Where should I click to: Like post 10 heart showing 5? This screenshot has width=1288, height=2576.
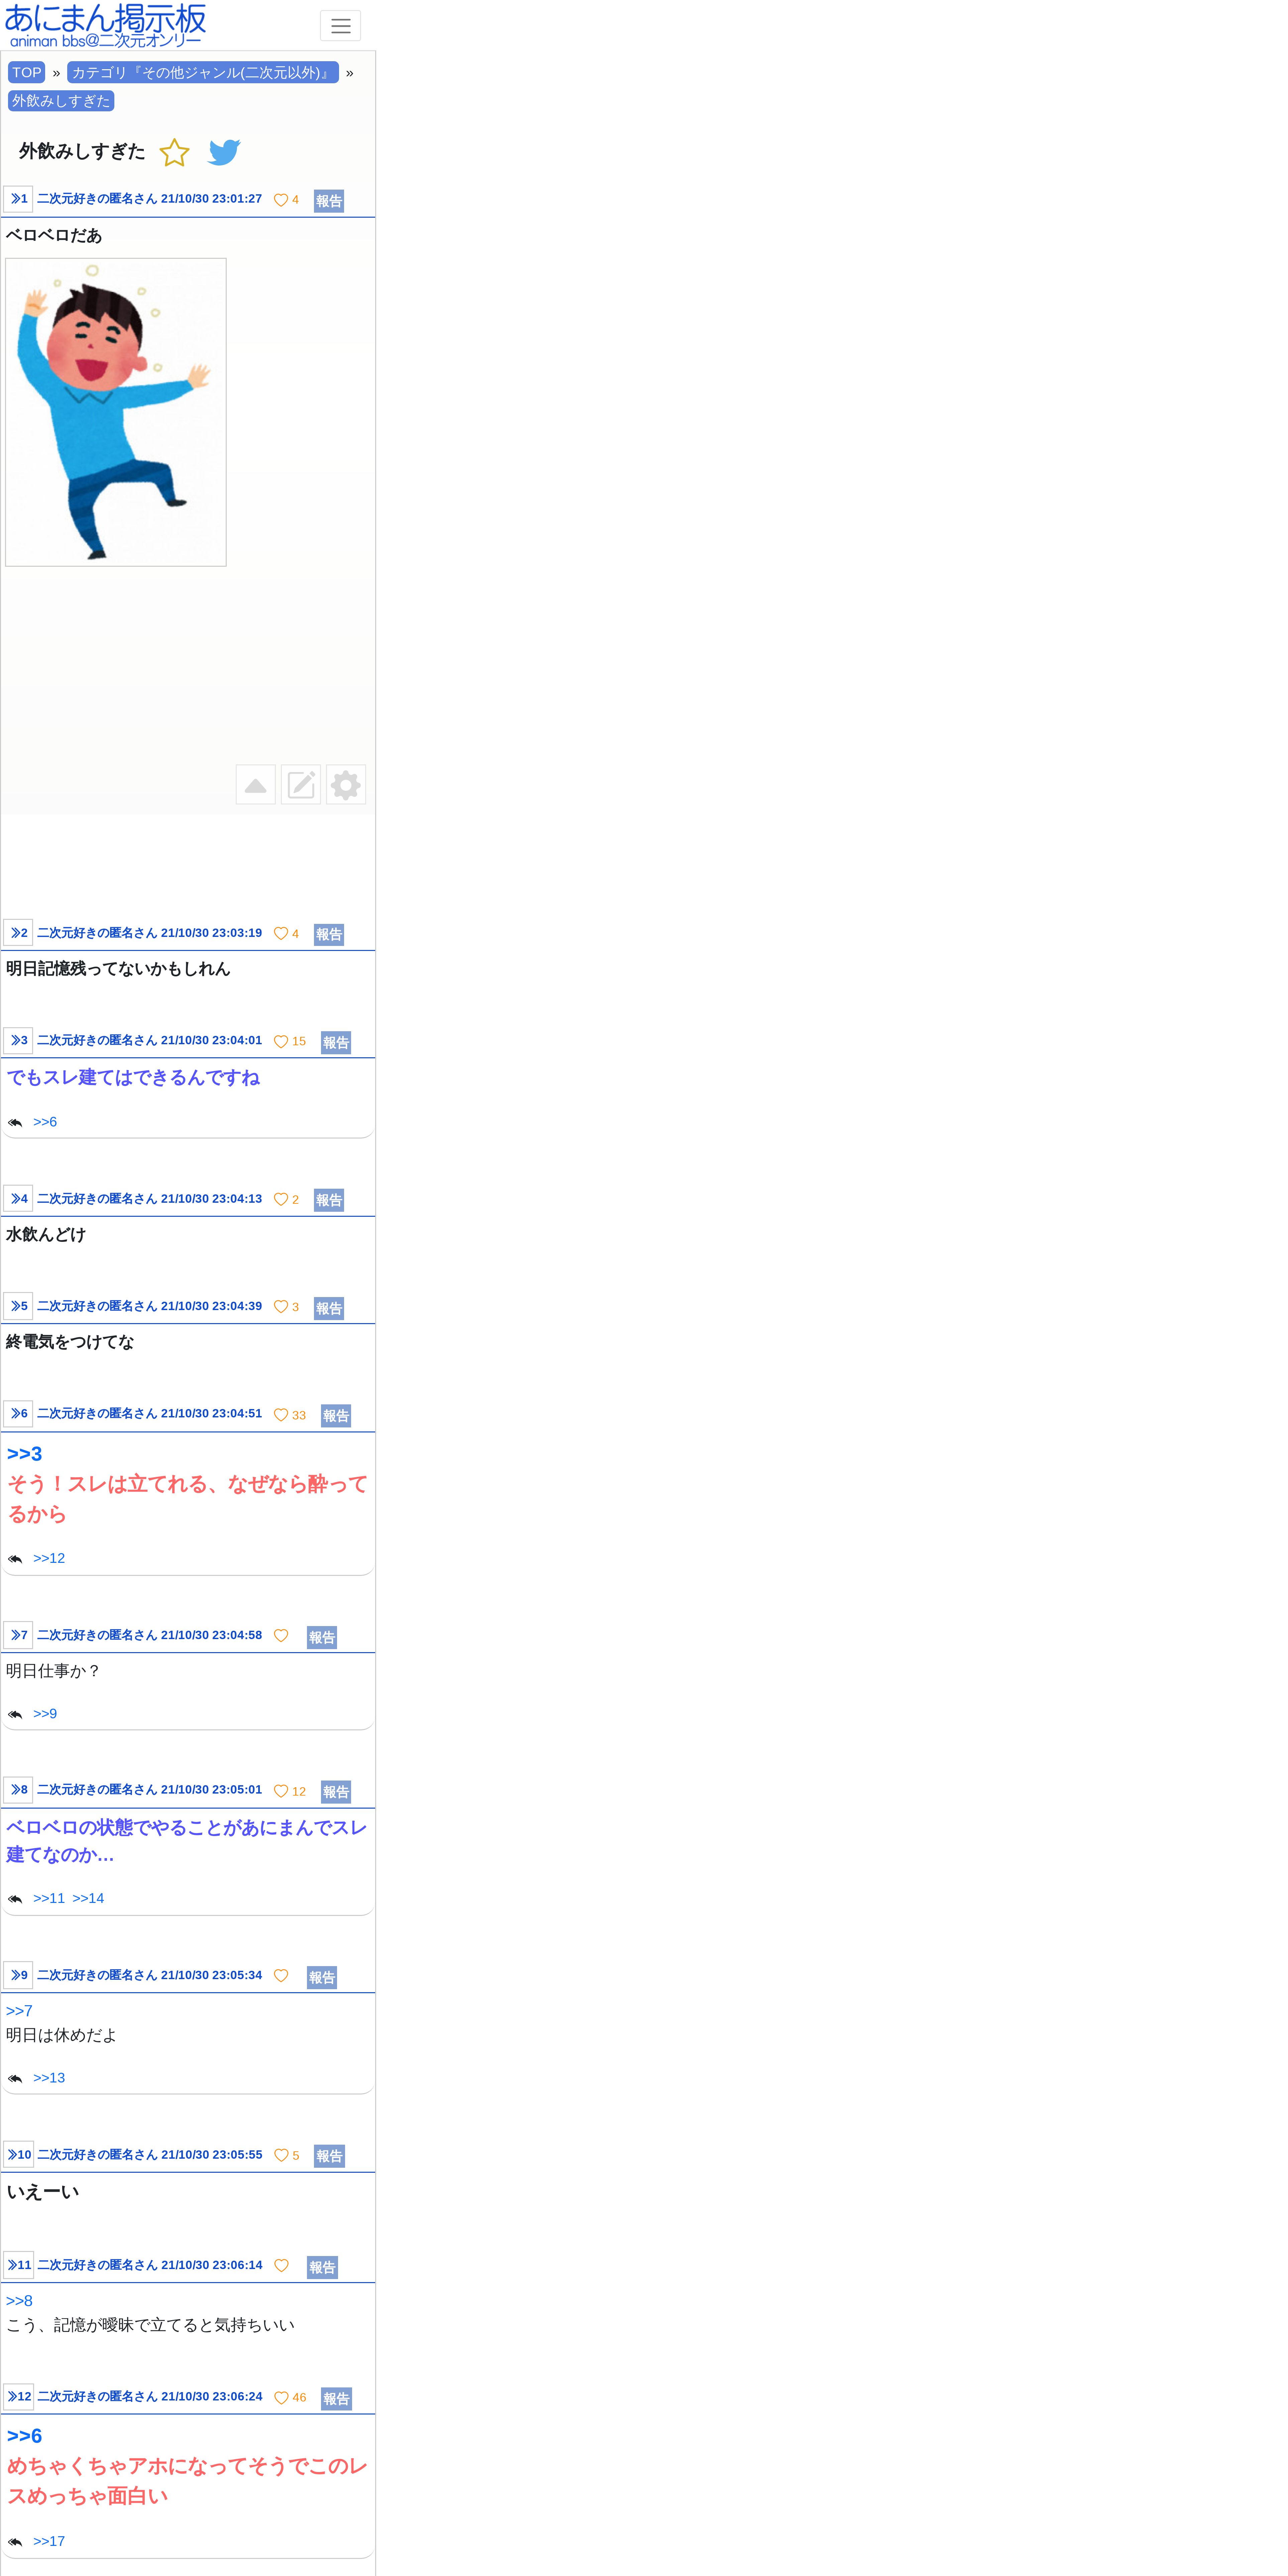(x=281, y=2155)
